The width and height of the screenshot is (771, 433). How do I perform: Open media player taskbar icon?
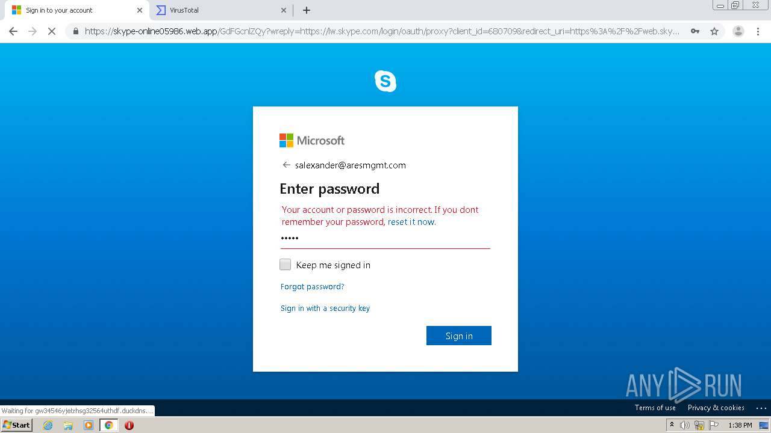coord(89,425)
